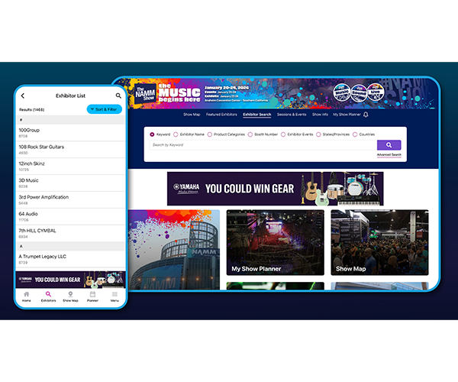
Task: Select the Exhibitor Events radio button
Action: [283, 134]
